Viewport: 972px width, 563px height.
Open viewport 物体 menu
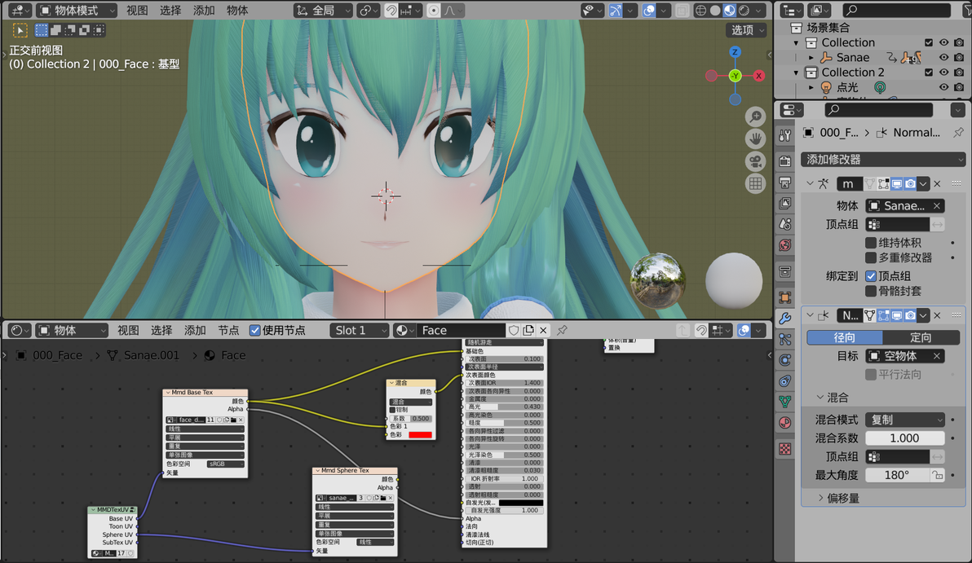[237, 11]
